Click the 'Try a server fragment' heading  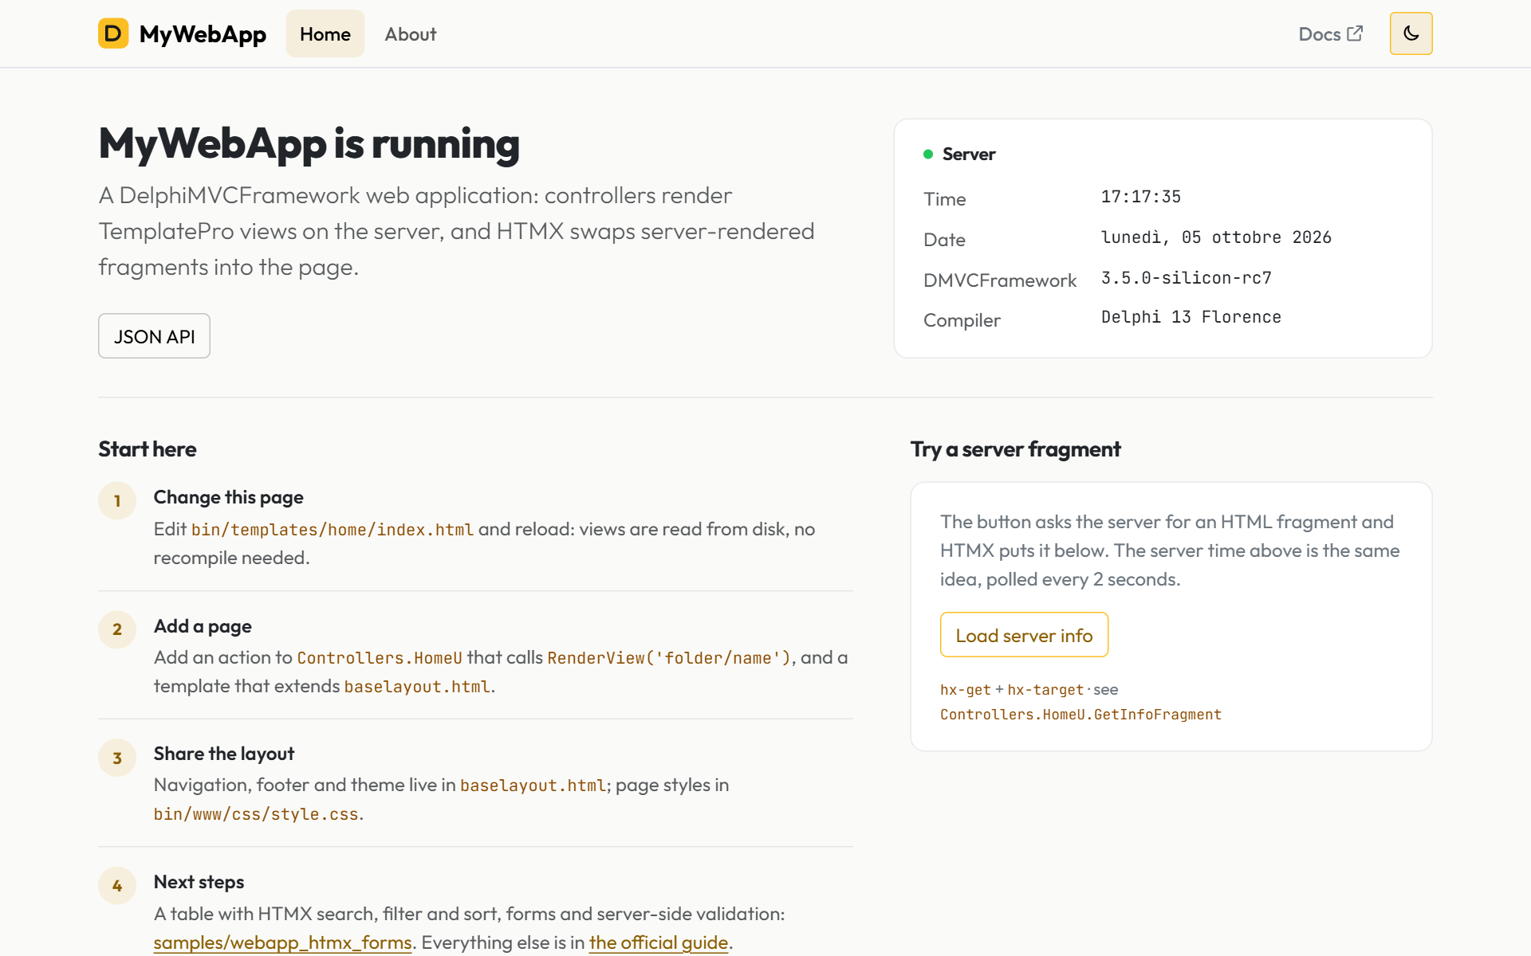[1016, 449]
